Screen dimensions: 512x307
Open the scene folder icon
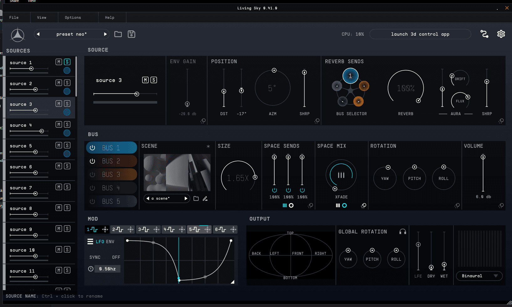tap(196, 198)
